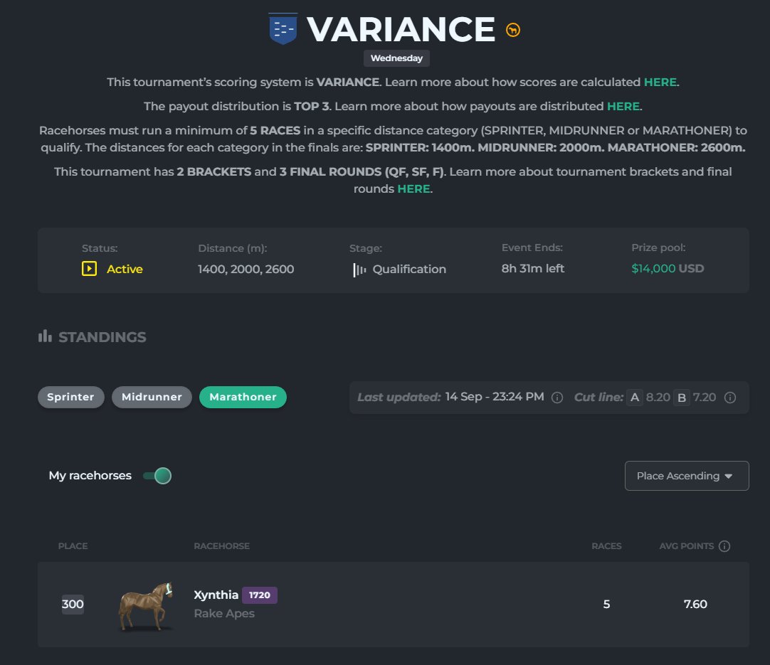Open the Place Ascending sort dropdown
The height and width of the screenshot is (665, 770).
(686, 475)
